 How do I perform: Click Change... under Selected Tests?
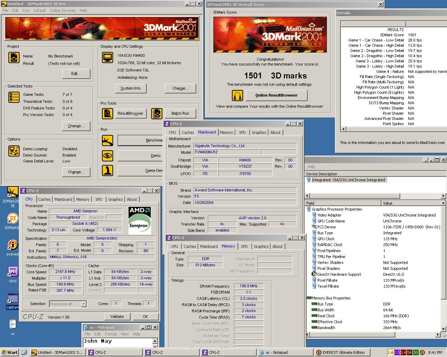[76, 126]
